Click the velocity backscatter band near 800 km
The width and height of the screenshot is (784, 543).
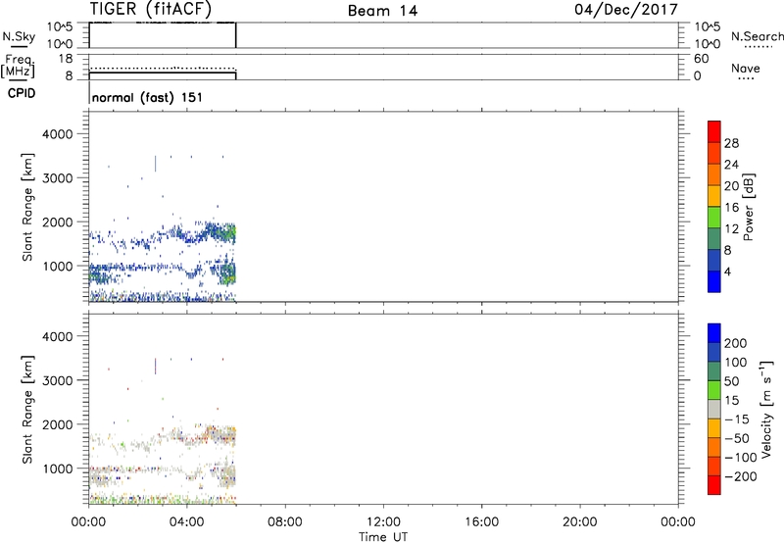[226, 474]
